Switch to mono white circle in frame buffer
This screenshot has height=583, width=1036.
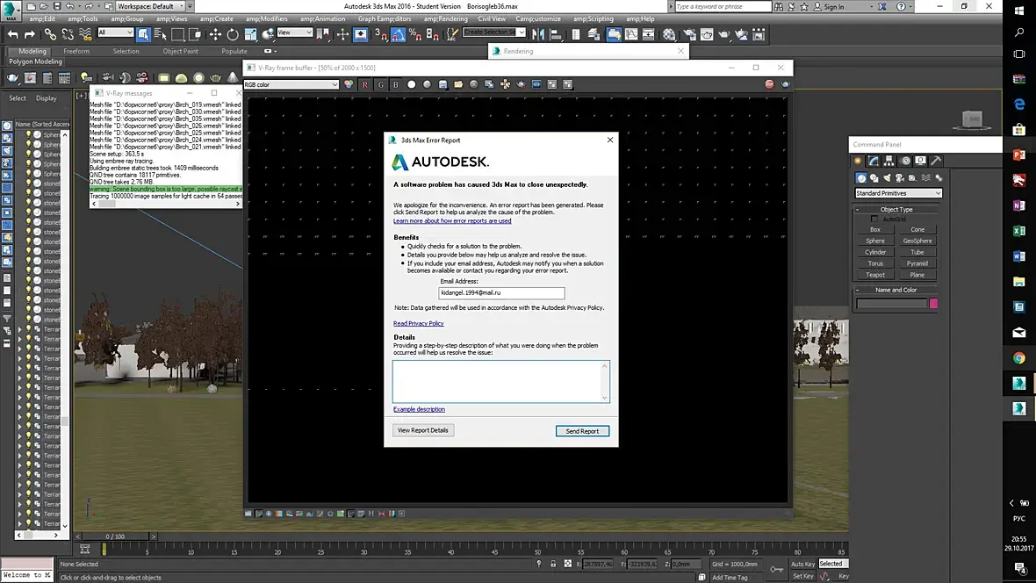[x=412, y=84]
